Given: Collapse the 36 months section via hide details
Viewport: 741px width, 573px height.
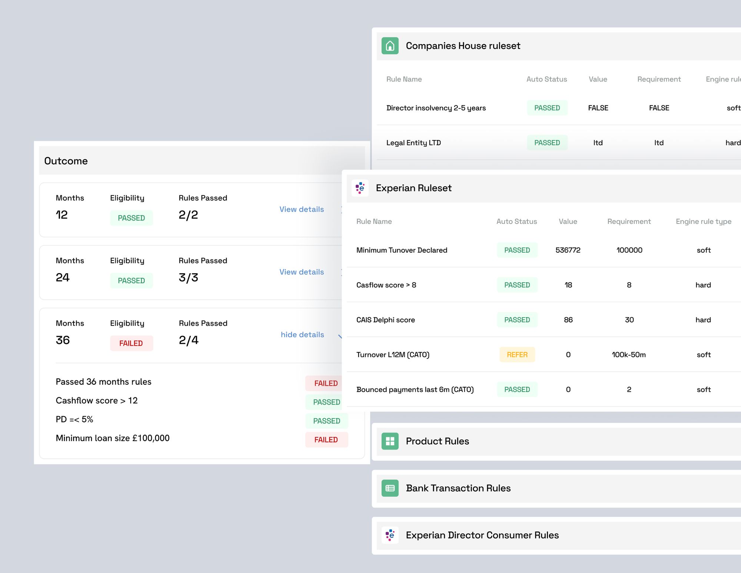Looking at the screenshot, I should click(302, 335).
